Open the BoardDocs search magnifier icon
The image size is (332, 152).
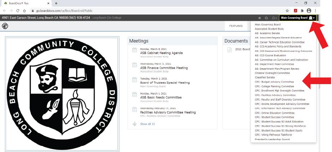click(x=266, y=18)
